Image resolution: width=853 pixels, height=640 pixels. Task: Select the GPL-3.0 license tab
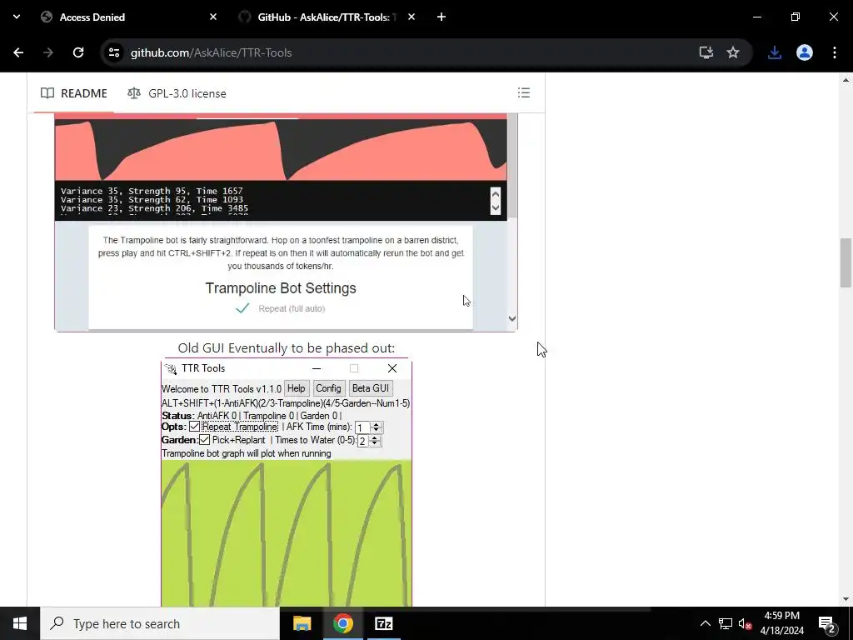coord(177,93)
